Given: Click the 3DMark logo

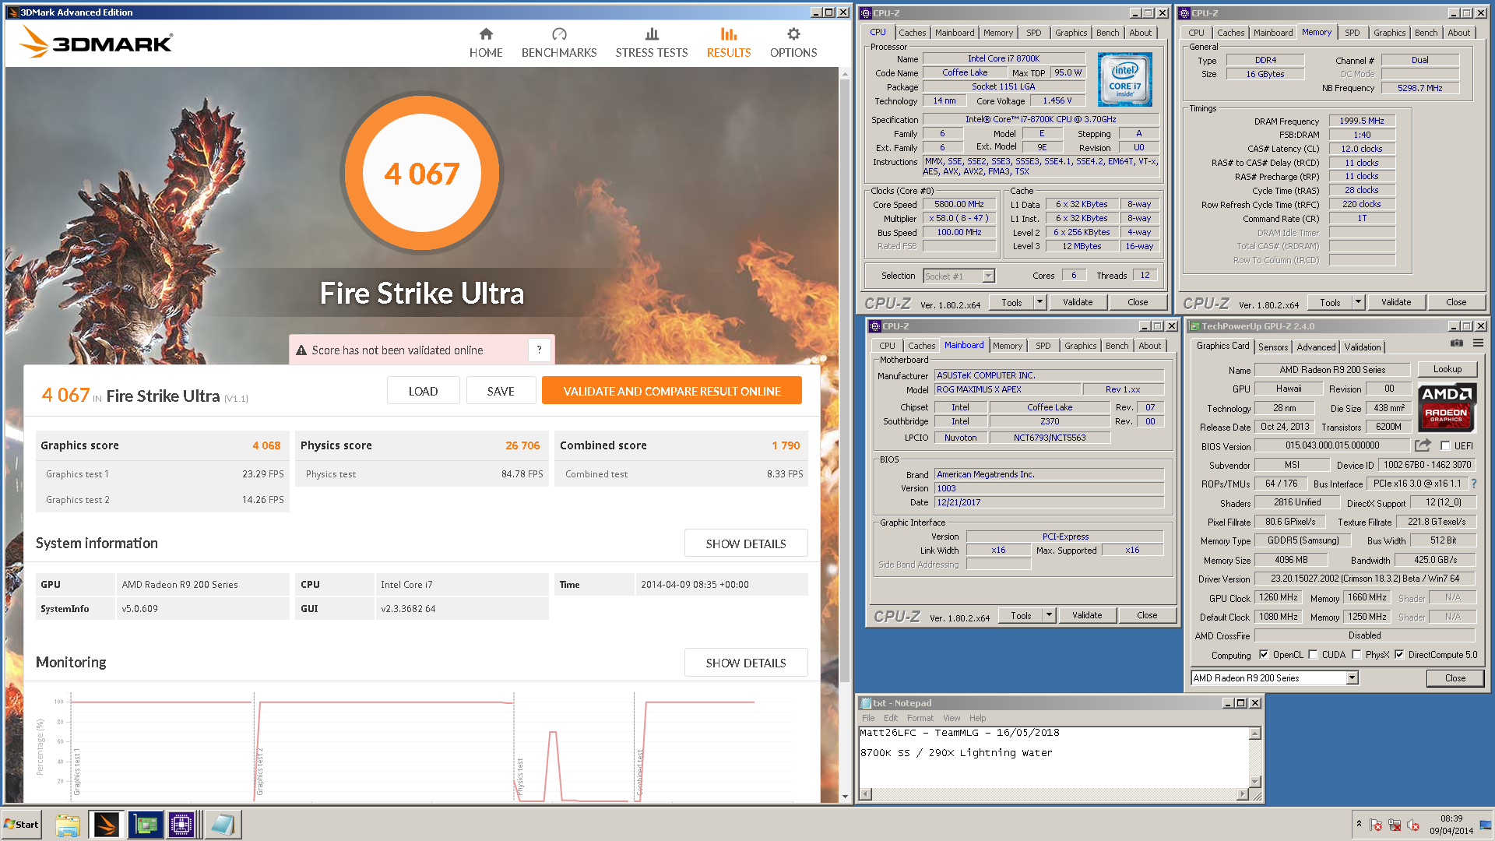Looking at the screenshot, I should click(96, 42).
